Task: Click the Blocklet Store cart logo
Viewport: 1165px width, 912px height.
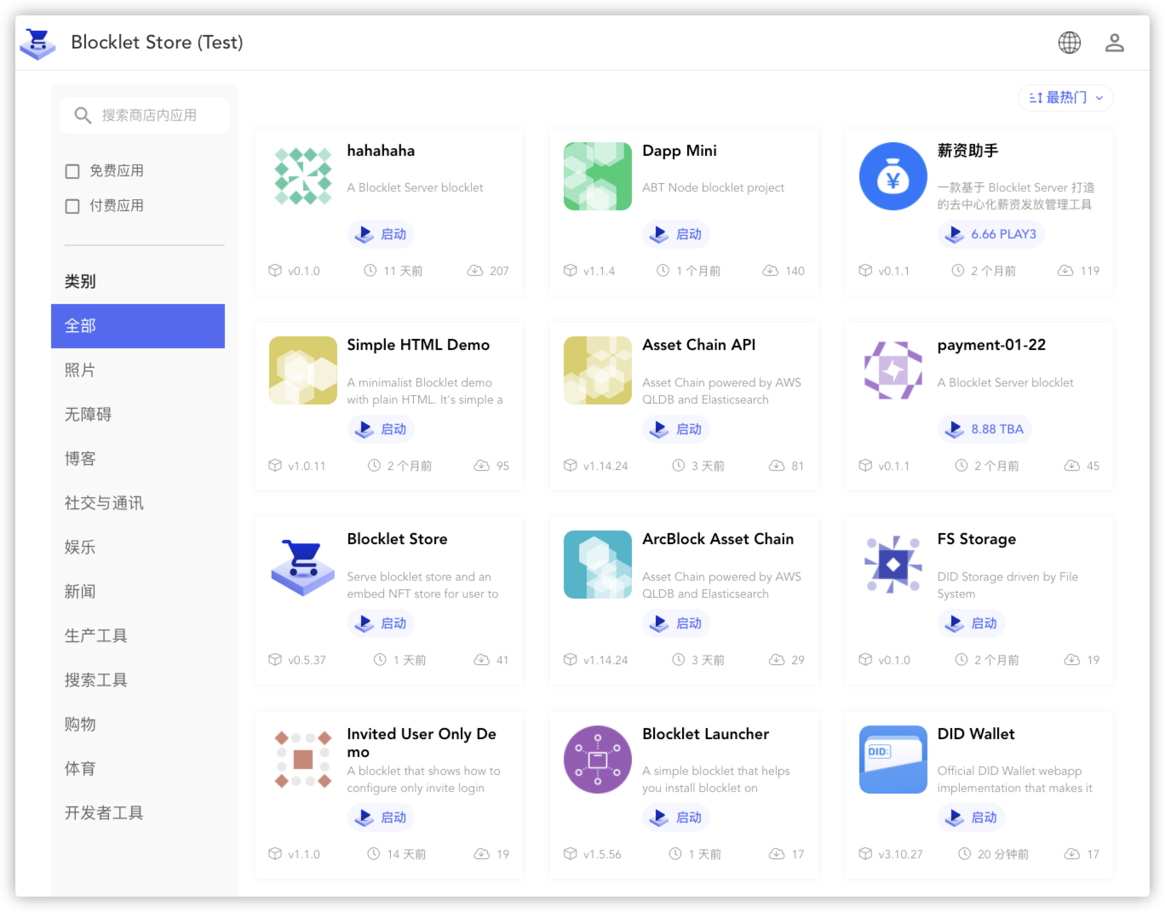Action: coord(37,43)
